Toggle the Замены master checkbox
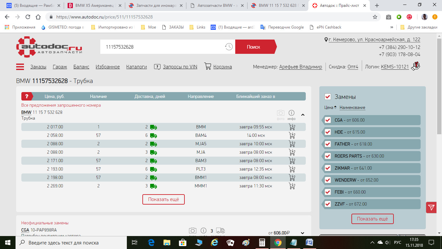This screenshot has height=249, width=442. tap(327, 97)
